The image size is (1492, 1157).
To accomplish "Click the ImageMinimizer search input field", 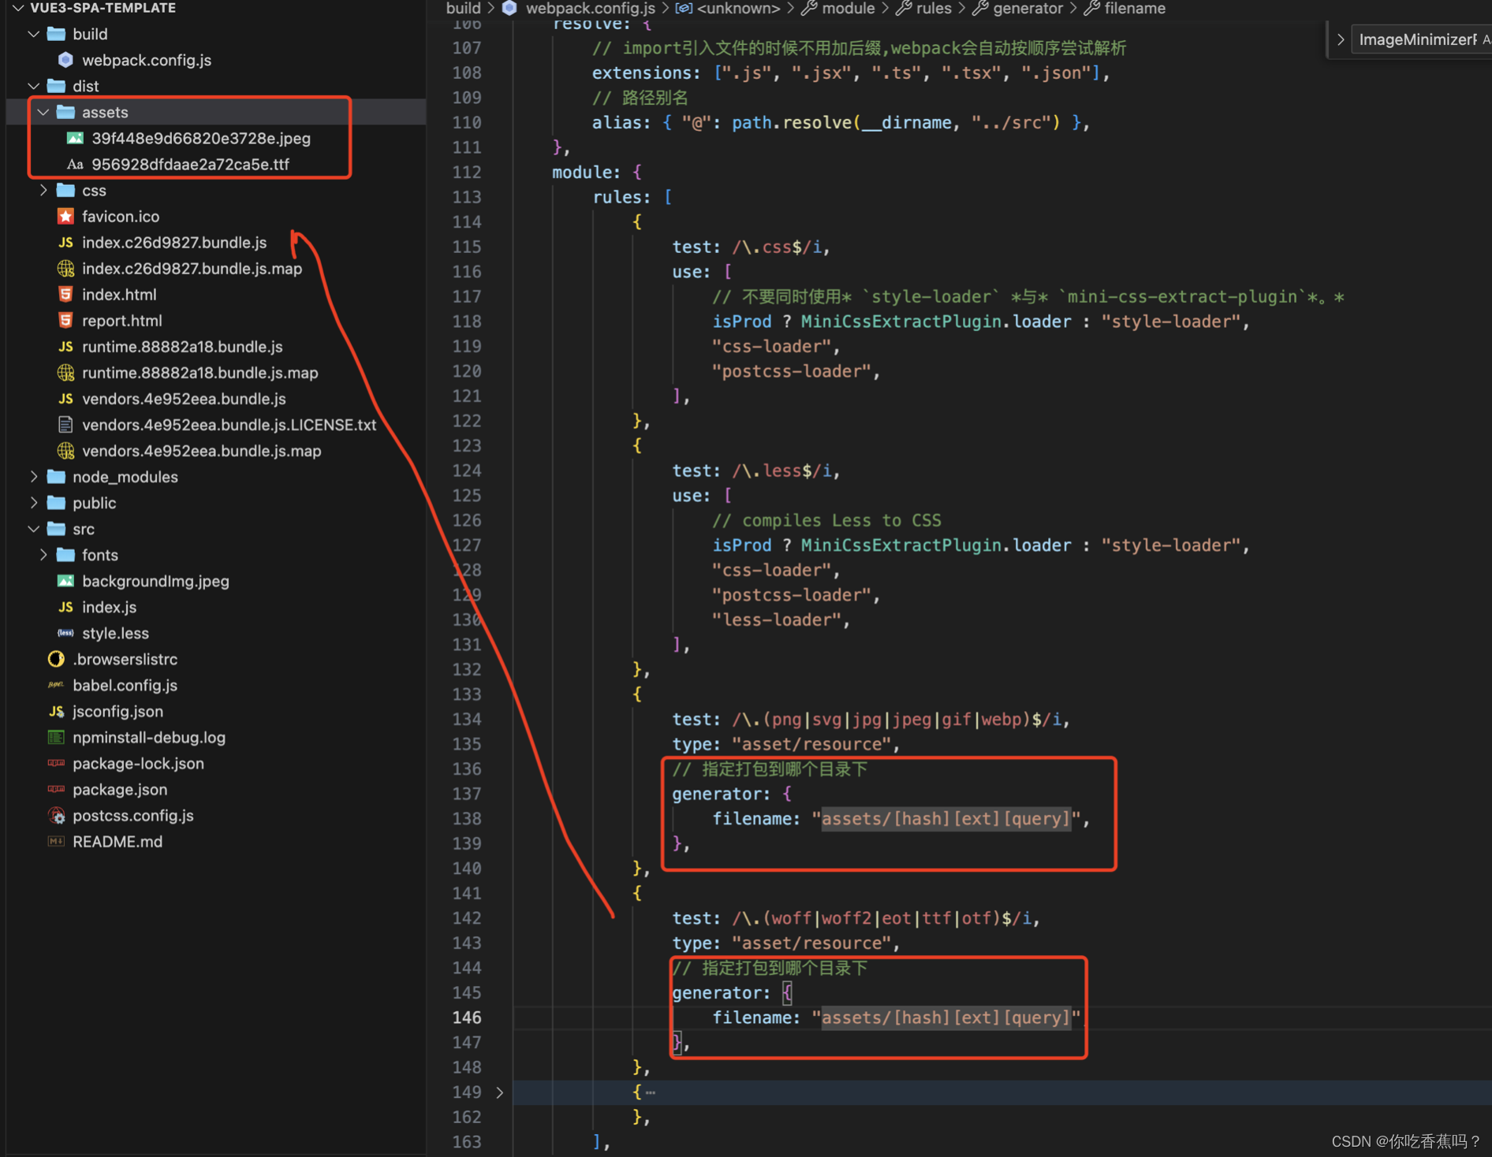I will coord(1421,39).
